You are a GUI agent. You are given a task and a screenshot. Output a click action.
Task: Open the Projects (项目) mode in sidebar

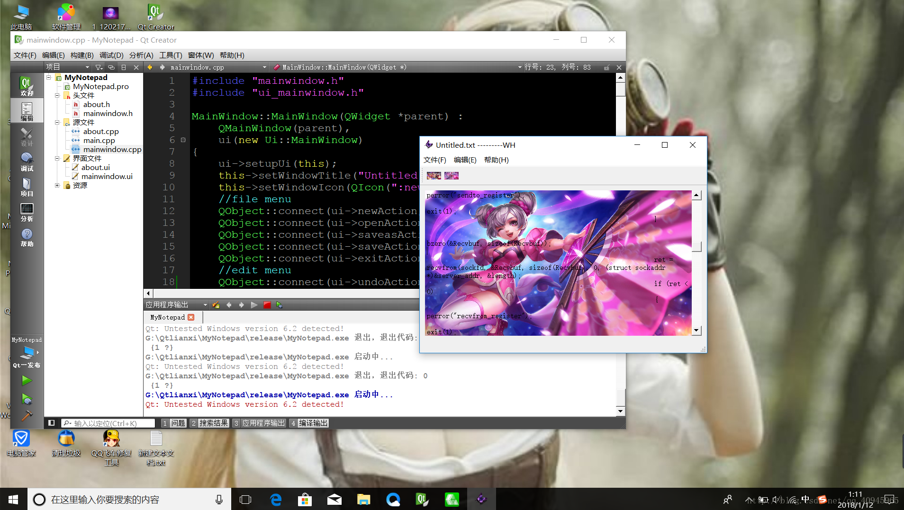pyautogui.click(x=27, y=187)
